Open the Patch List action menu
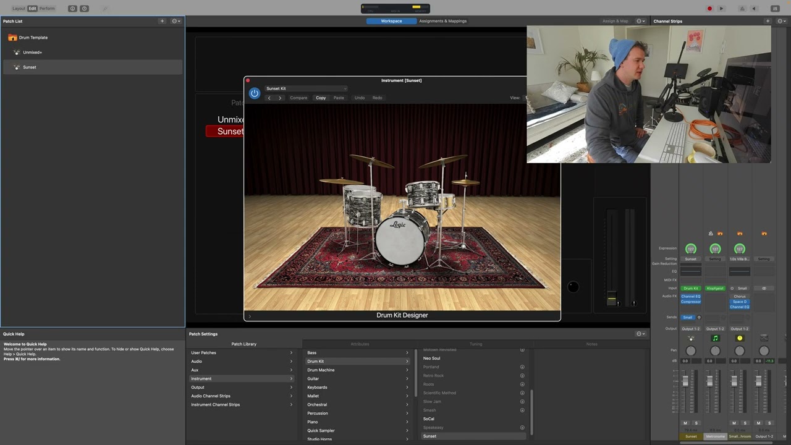Viewport: 791px width, 445px height. pyautogui.click(x=176, y=21)
